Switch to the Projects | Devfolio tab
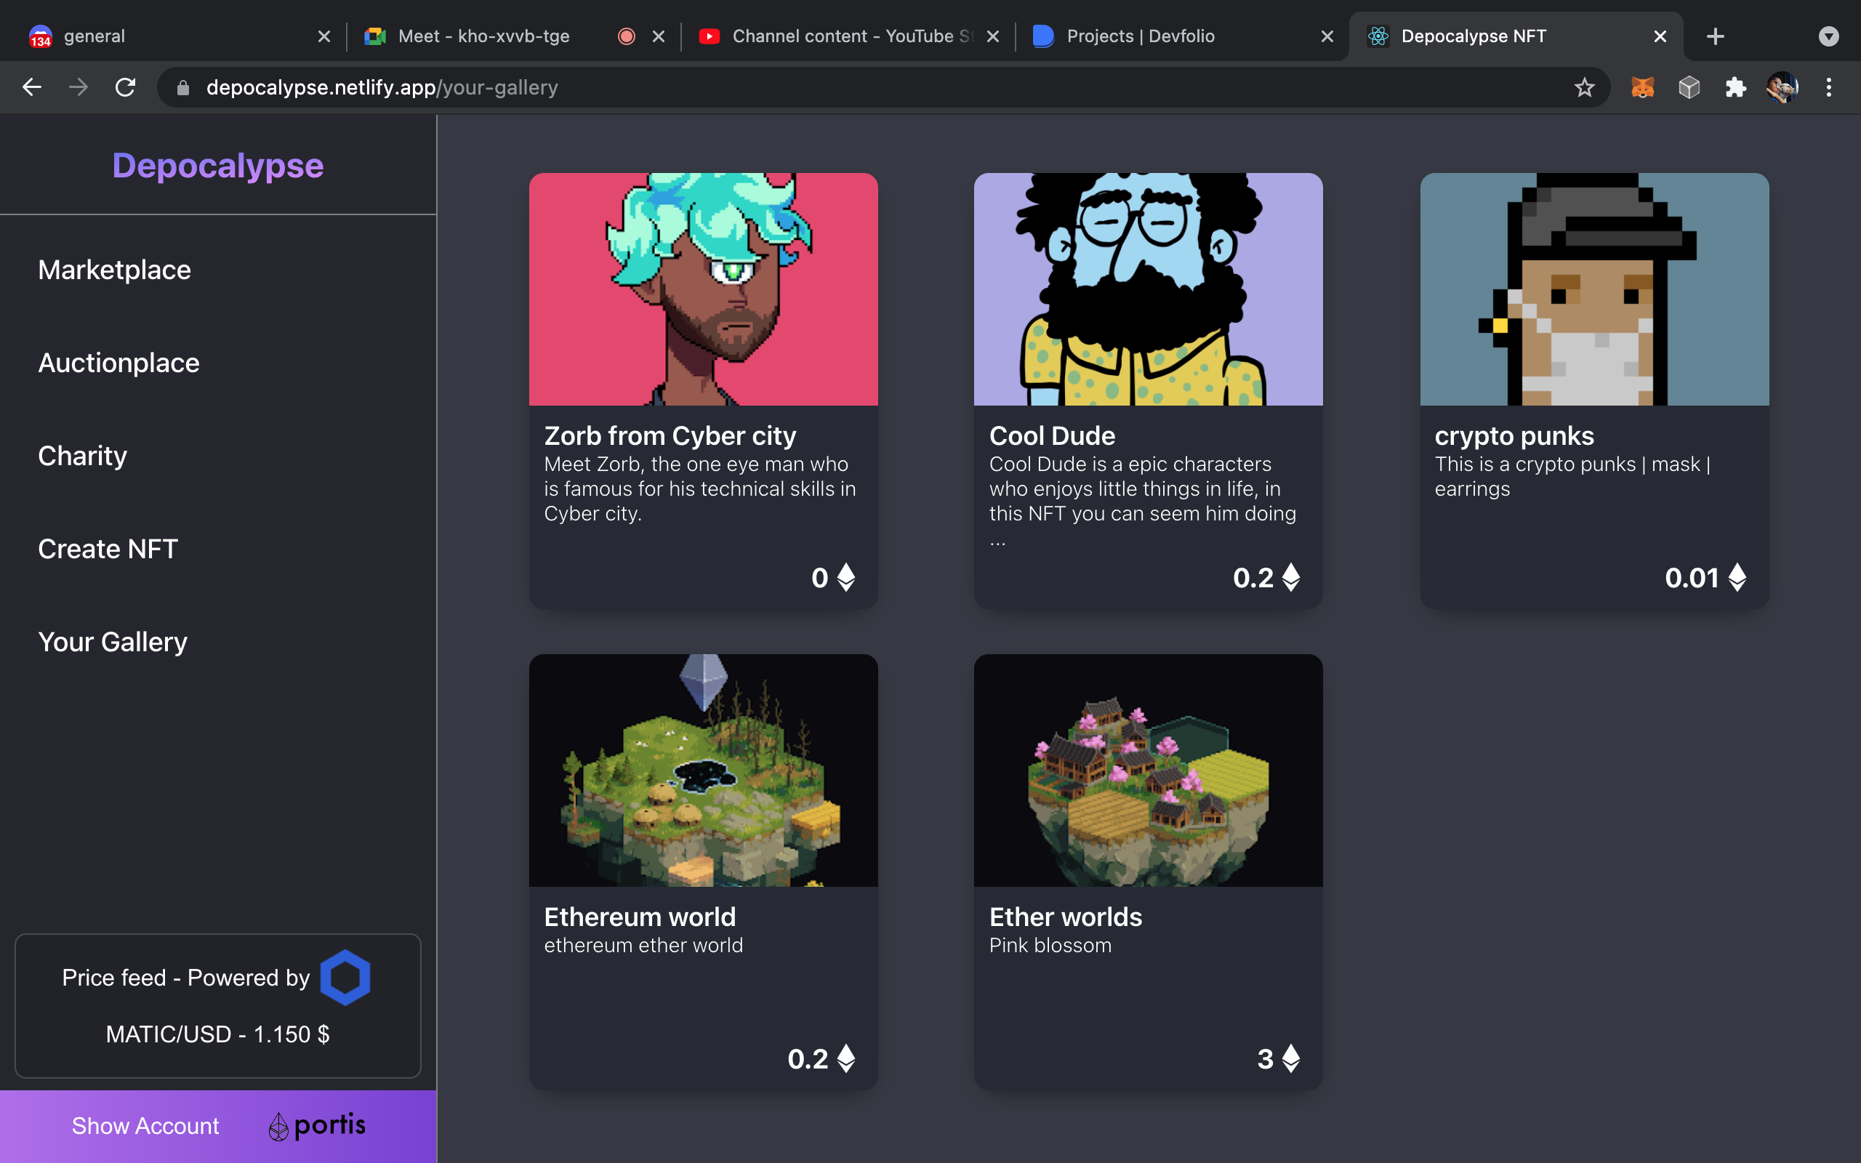 pos(1140,36)
